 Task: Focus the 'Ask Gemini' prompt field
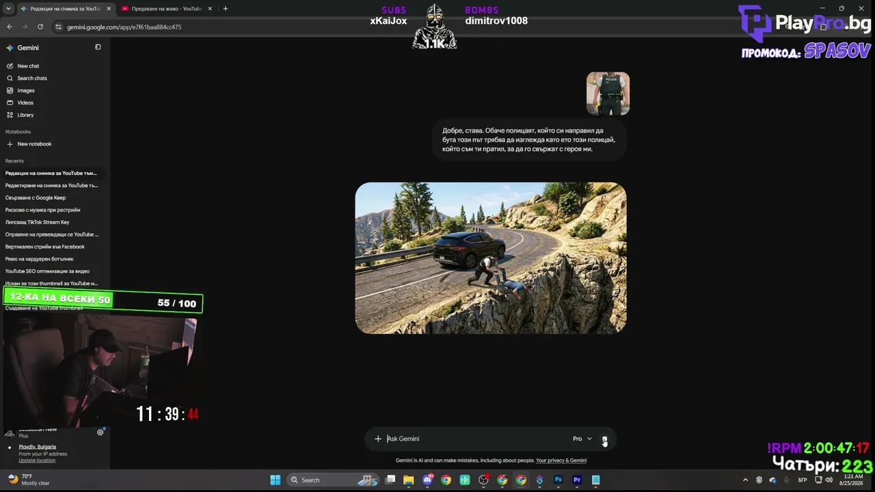pos(475,439)
